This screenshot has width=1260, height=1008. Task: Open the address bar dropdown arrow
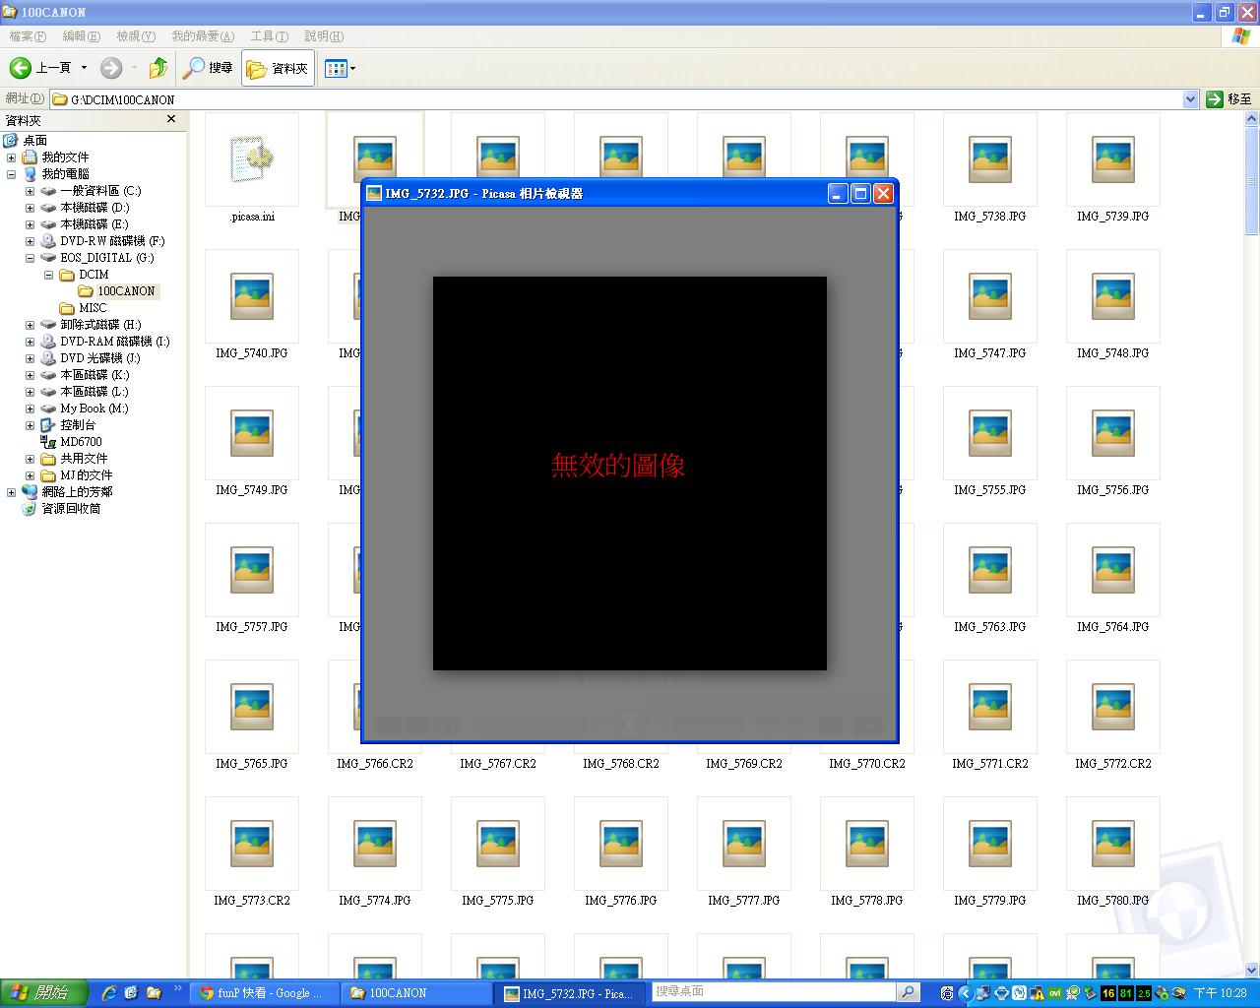click(x=1190, y=99)
